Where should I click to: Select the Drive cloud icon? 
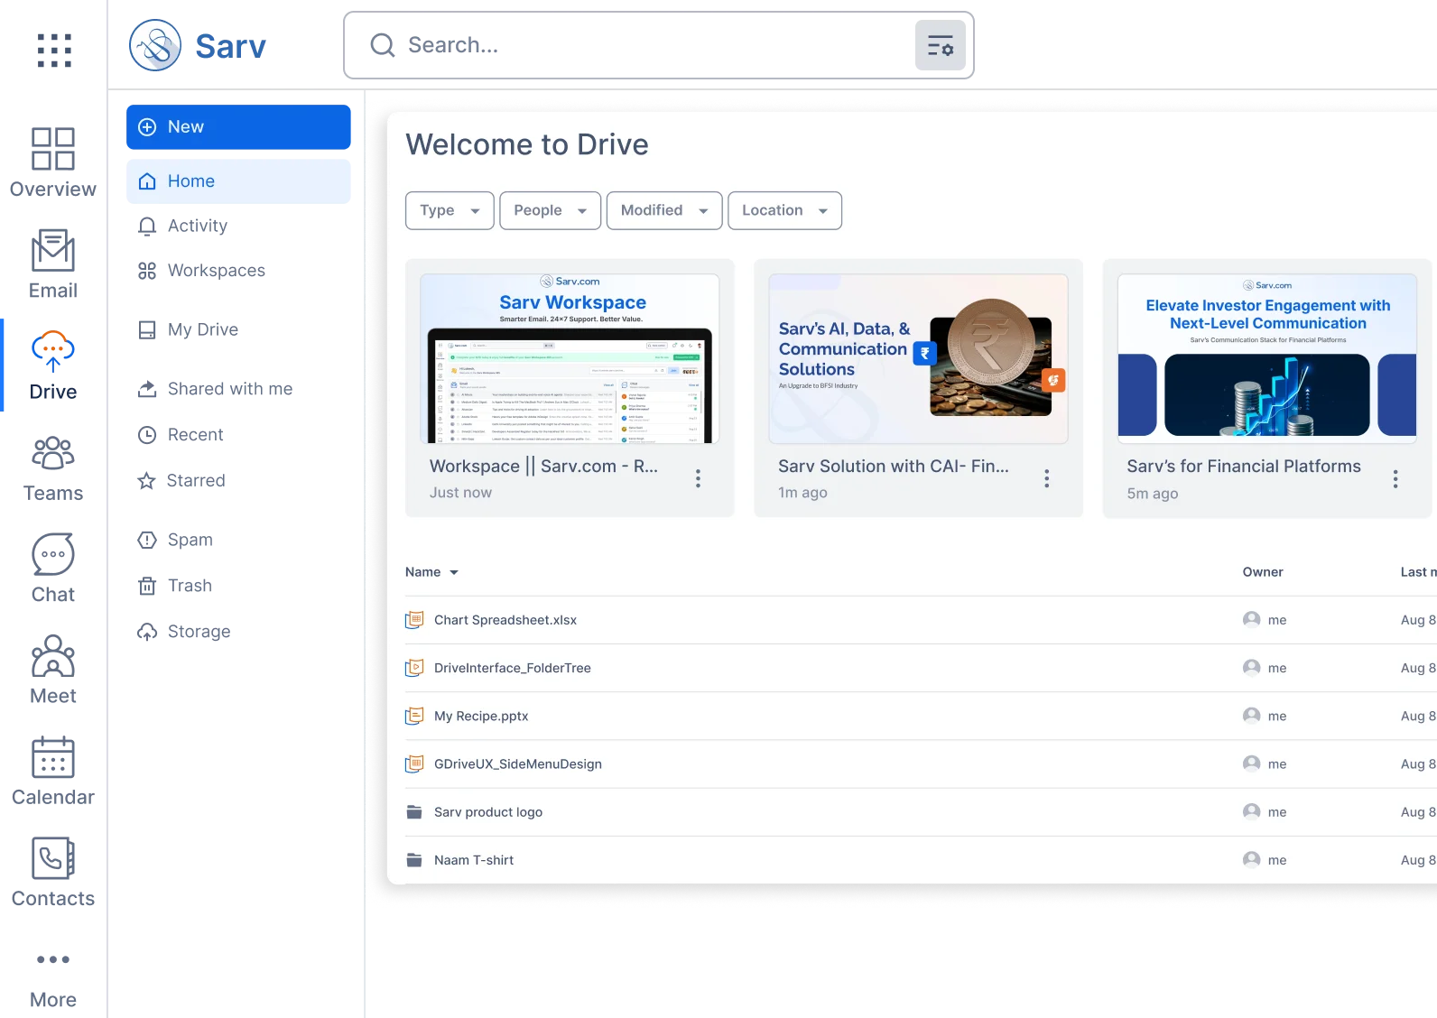pyautogui.click(x=53, y=351)
